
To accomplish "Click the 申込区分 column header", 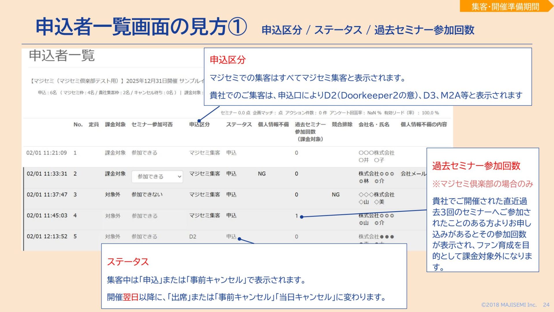I will click(x=199, y=125).
